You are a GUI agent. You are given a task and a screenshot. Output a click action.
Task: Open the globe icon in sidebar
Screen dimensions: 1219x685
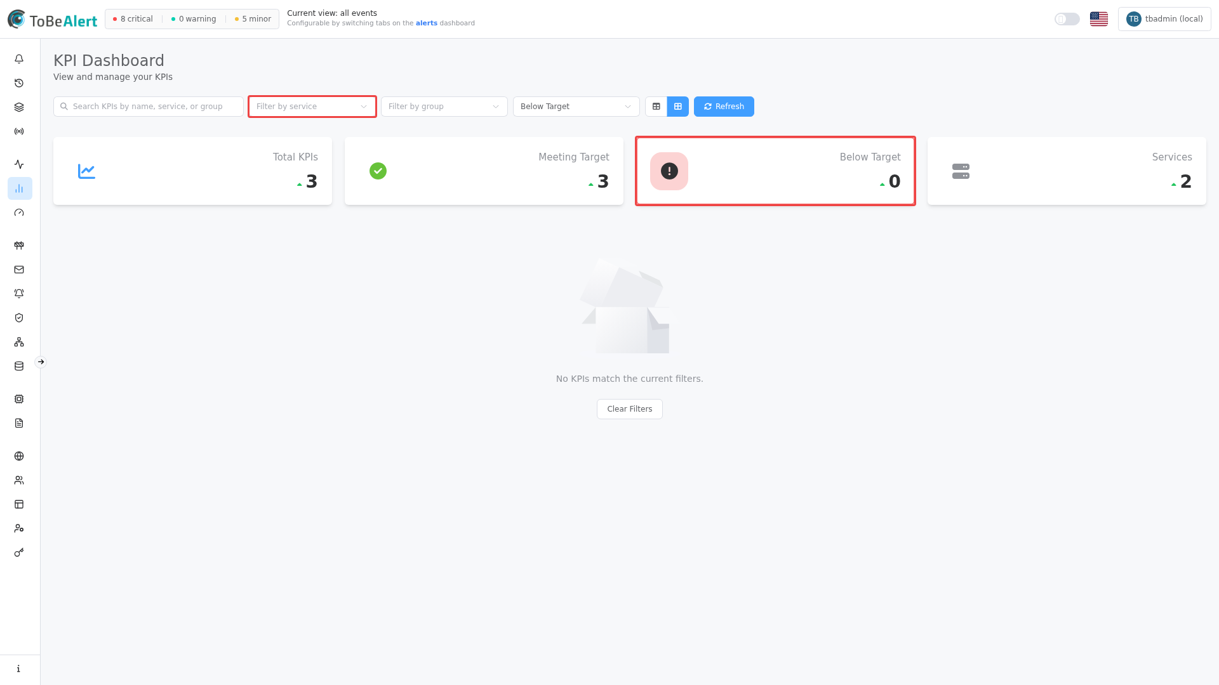[19, 456]
